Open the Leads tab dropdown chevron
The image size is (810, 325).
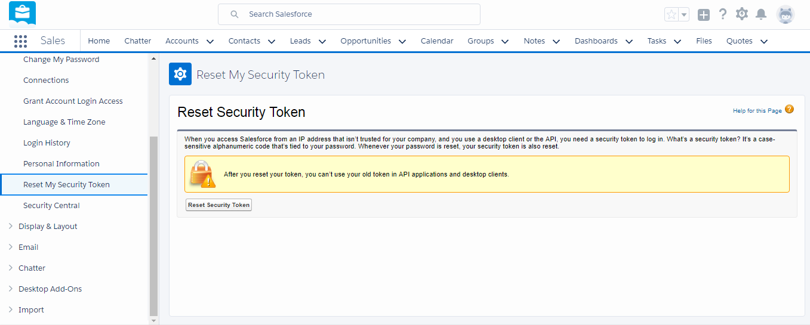coord(322,41)
